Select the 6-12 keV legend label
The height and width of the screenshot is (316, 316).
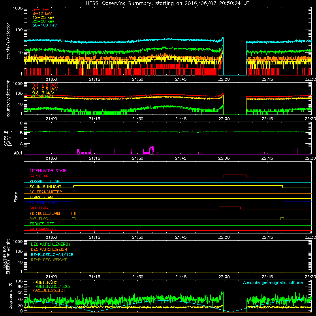click(x=42, y=13)
